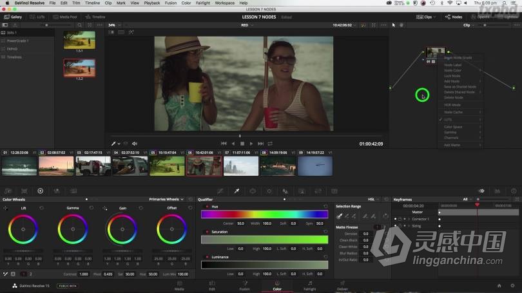Screen dimensions: 522x293
Task: Open the Playback menu in menu bar
Action: tap(152, 3)
